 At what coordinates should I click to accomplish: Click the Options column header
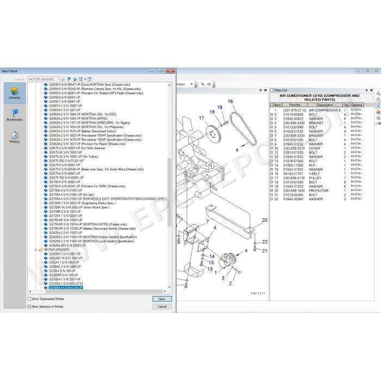coord(357,105)
